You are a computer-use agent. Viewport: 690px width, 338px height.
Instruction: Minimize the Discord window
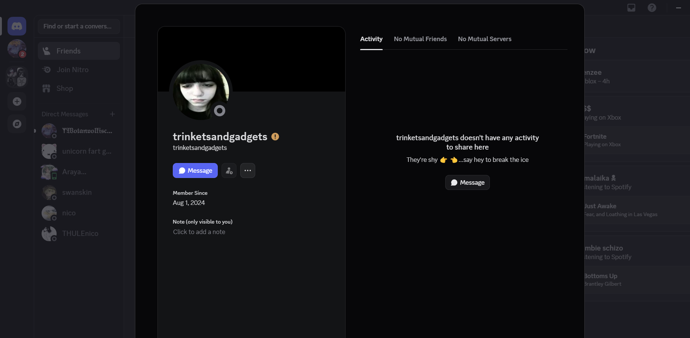pos(678,8)
